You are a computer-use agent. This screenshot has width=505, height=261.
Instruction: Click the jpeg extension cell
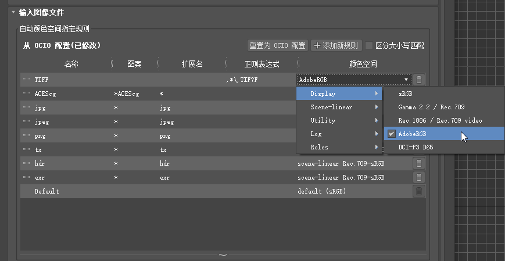pyautogui.click(x=167, y=122)
